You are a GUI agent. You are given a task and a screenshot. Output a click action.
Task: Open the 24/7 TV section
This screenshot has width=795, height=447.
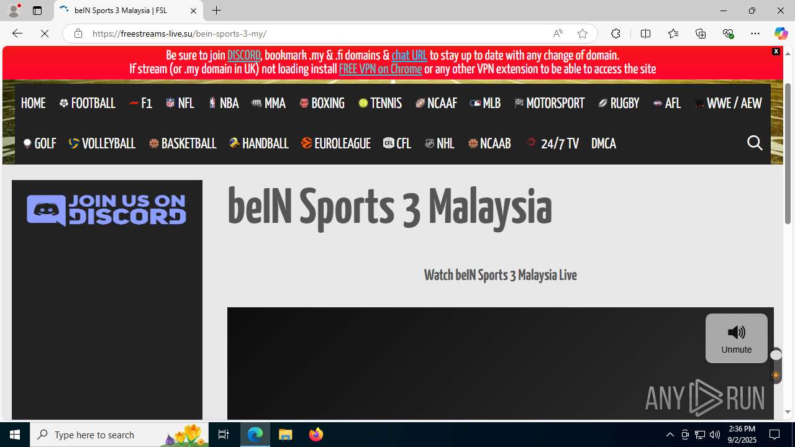[x=552, y=143]
